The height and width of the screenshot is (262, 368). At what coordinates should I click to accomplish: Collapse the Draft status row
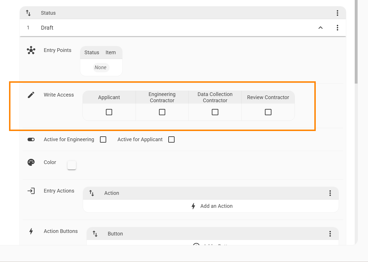click(x=321, y=28)
